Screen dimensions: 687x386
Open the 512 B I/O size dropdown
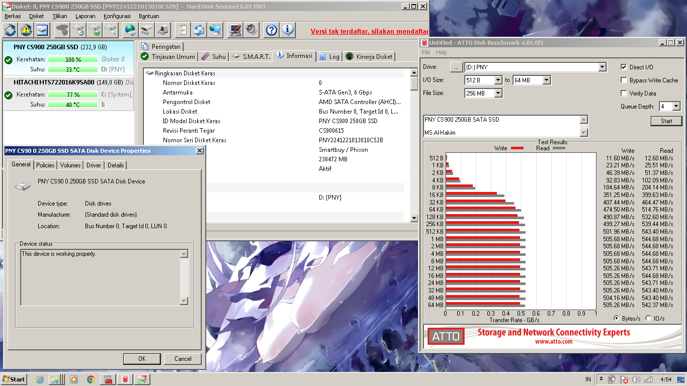(x=498, y=80)
